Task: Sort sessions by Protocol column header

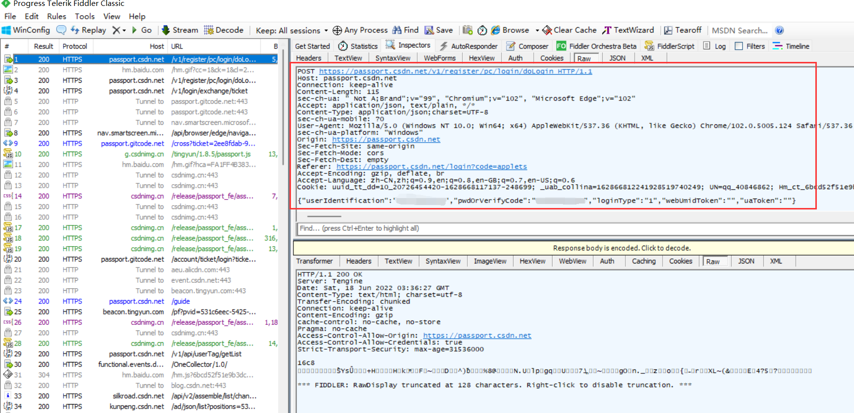Action: coord(75,46)
